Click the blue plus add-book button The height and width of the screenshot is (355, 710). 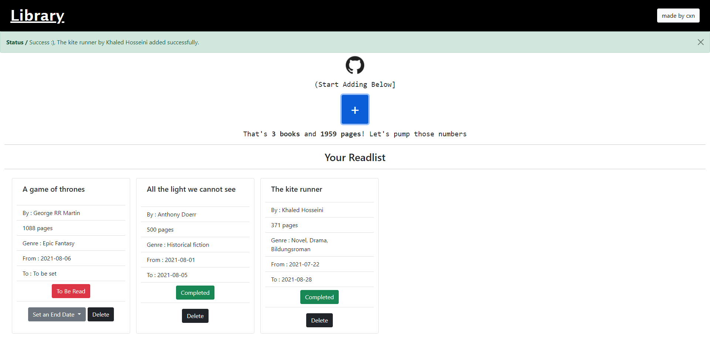tap(355, 110)
